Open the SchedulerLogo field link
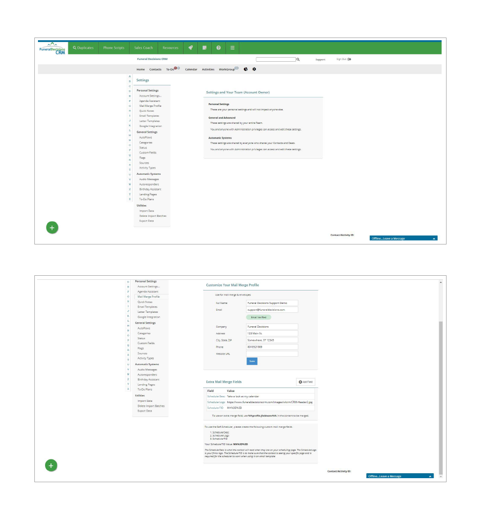 point(216,402)
